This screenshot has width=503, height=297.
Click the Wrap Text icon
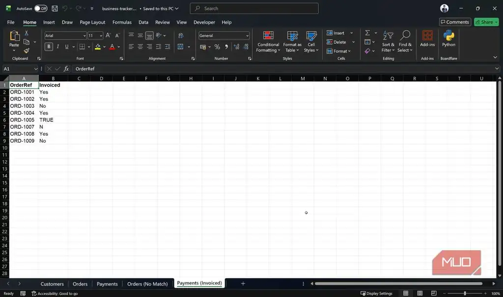pos(181,35)
